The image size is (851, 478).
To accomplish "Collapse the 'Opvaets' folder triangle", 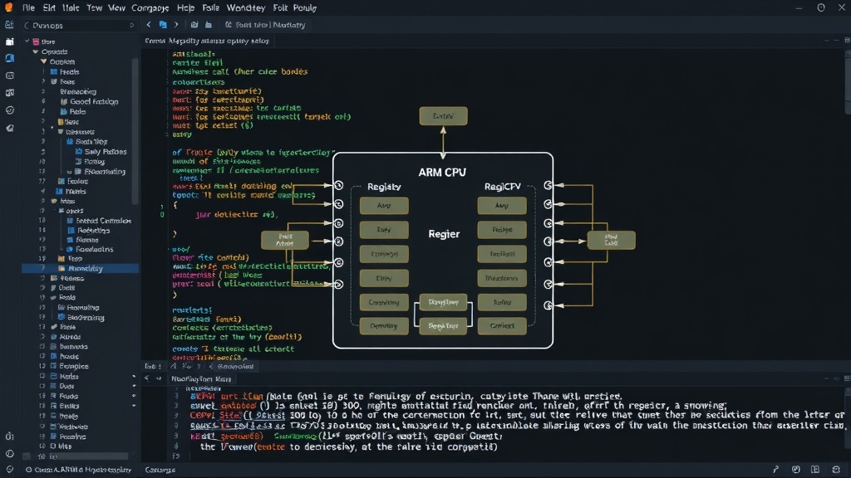I will pyautogui.click(x=35, y=51).
